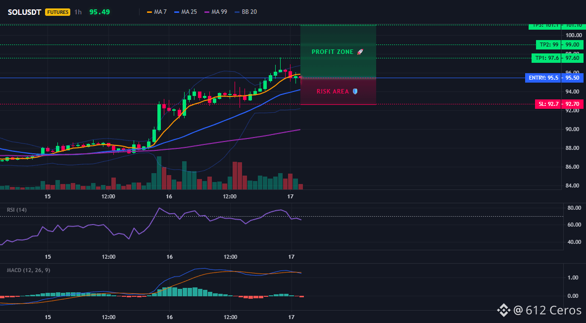Click the red SL: 92.7 label
The height and width of the screenshot is (323, 586).
coord(548,104)
